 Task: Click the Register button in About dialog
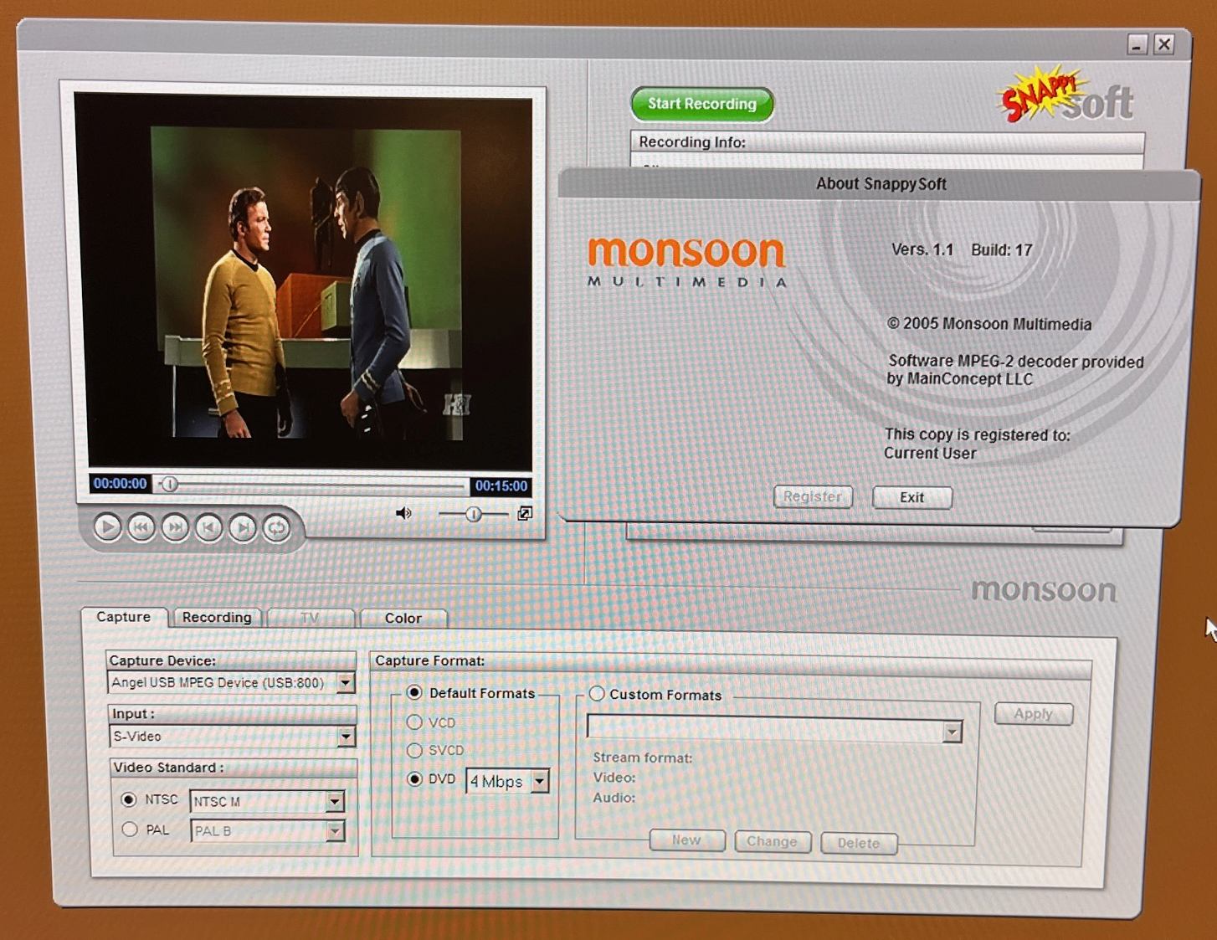click(x=813, y=496)
